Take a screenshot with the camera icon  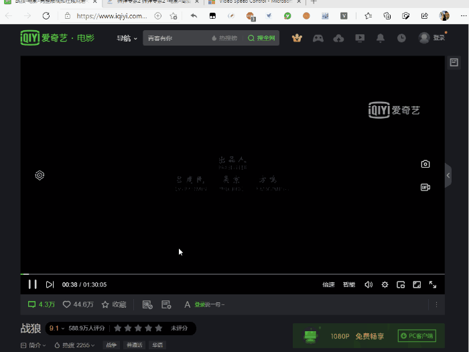[425, 164]
